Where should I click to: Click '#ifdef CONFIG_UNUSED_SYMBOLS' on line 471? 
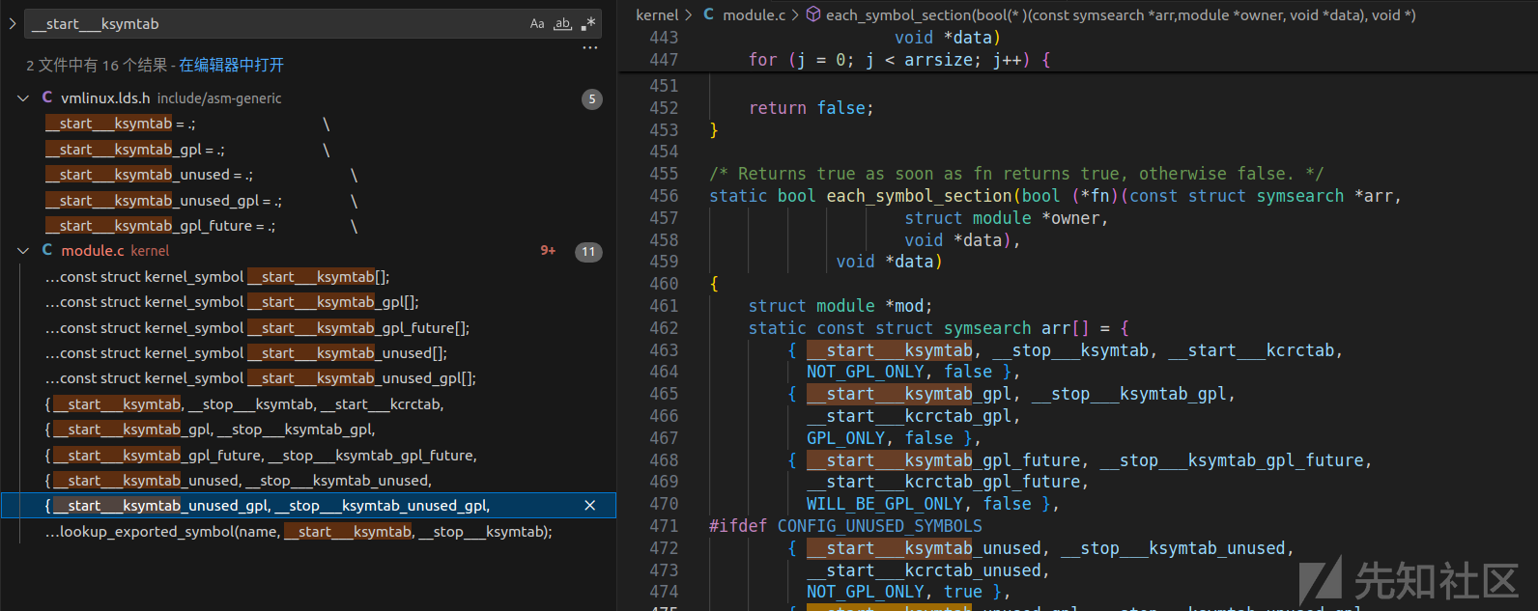845,526
